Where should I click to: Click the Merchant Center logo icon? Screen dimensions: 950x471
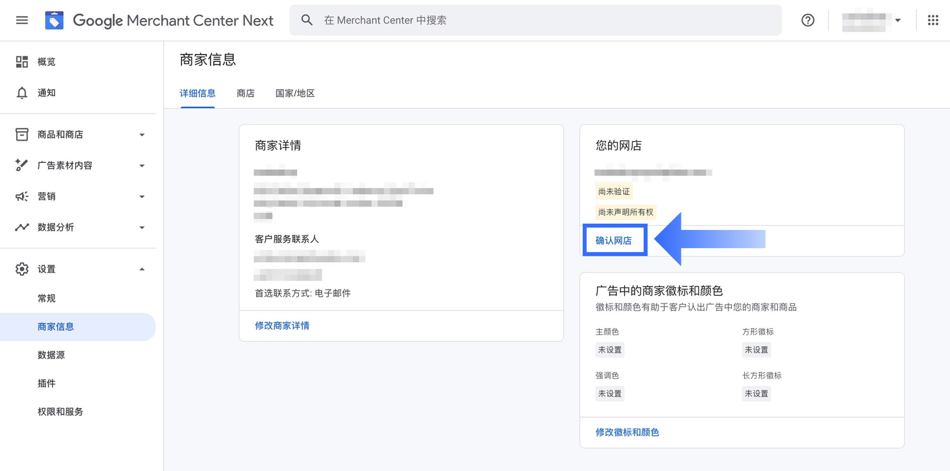pos(54,20)
